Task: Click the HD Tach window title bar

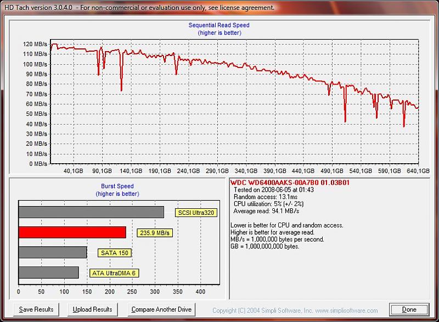Action: (x=219, y=8)
